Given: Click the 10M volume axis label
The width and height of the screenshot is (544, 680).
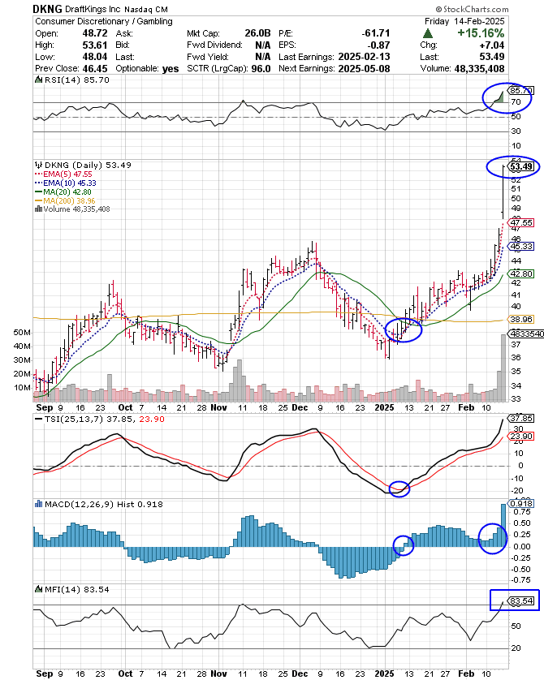Looking at the screenshot, I should (x=22, y=388).
